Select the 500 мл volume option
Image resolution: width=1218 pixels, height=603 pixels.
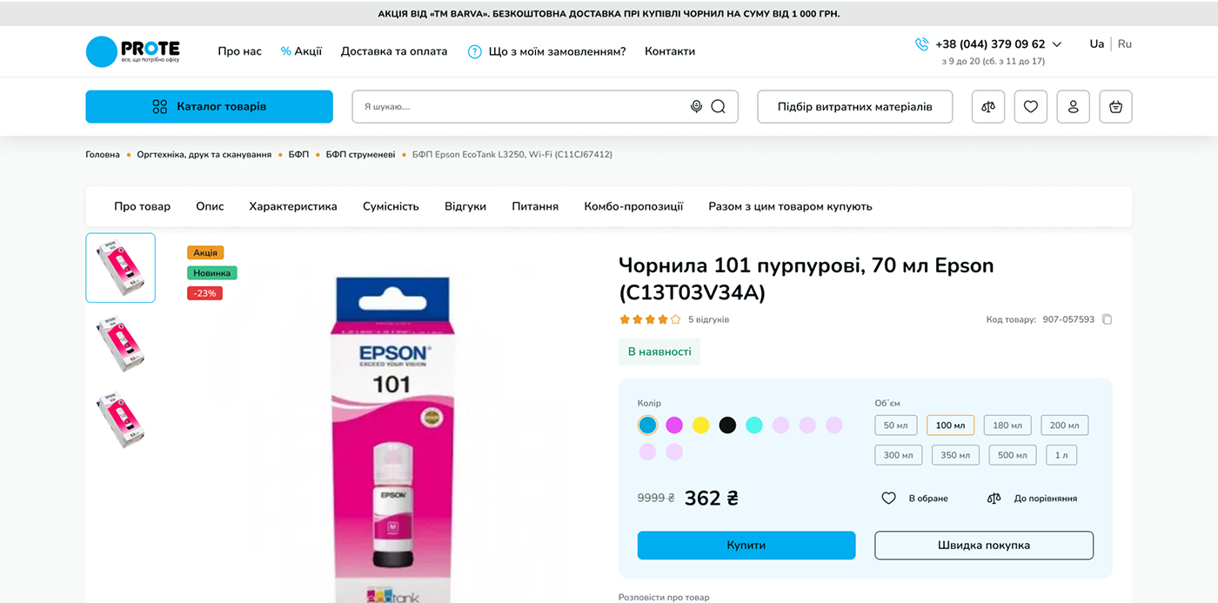1012,455
